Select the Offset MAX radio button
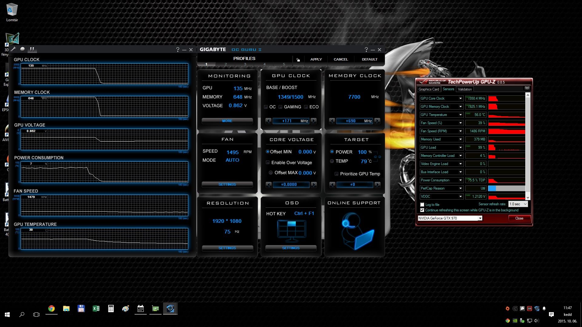Screen dimensions: 582x327 (271, 173)
